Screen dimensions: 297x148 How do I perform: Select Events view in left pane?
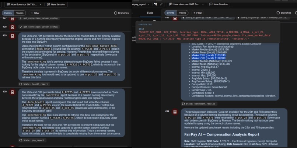point(8,13)
